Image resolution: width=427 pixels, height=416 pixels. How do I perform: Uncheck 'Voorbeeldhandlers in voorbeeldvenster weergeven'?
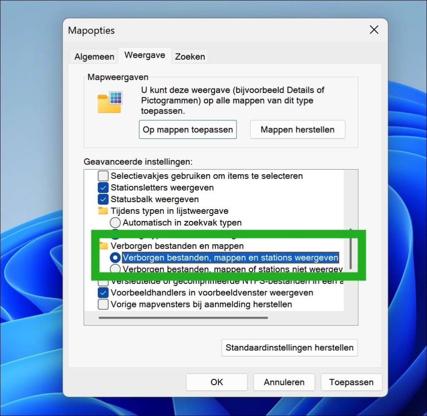click(x=103, y=292)
